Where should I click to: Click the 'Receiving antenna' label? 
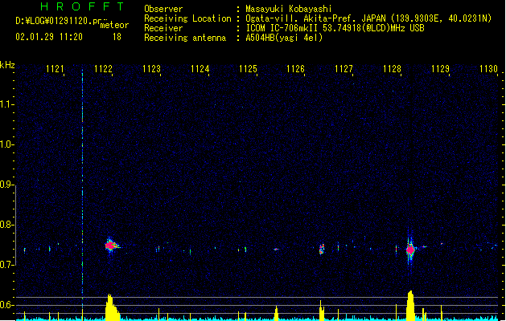(185, 38)
